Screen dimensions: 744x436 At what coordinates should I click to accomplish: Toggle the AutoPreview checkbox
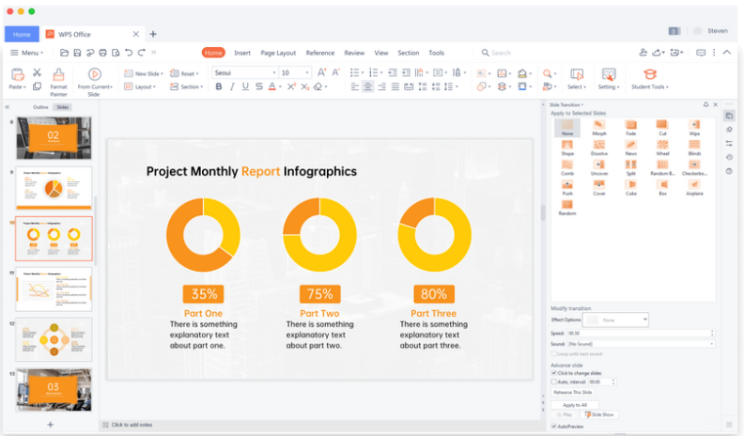point(554,426)
